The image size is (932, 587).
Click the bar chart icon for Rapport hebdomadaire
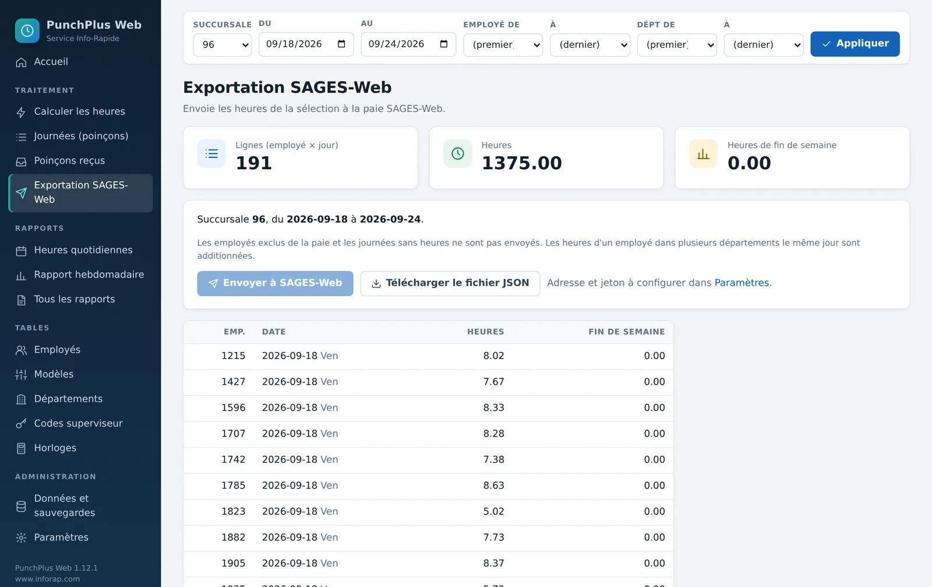tap(21, 276)
